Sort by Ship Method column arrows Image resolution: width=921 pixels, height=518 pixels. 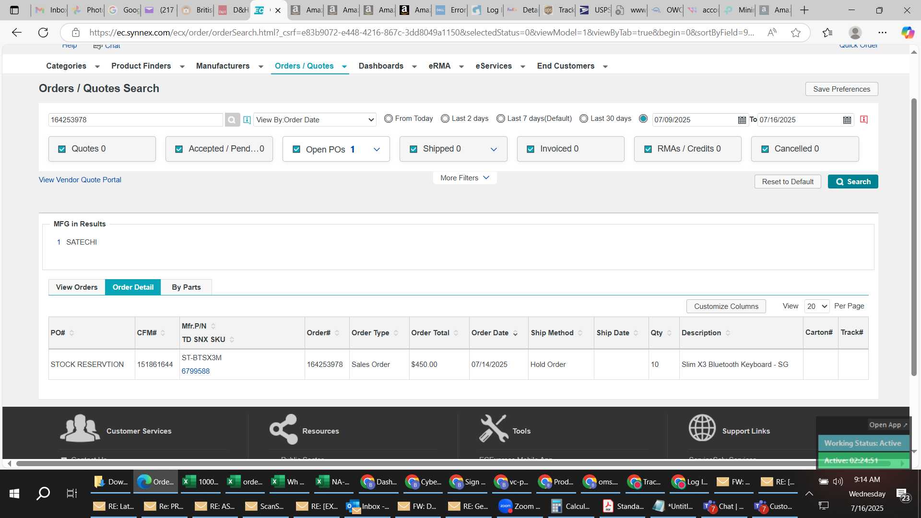(x=580, y=333)
